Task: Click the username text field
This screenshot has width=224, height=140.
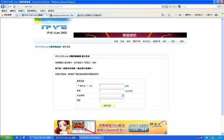Action: 112,86
